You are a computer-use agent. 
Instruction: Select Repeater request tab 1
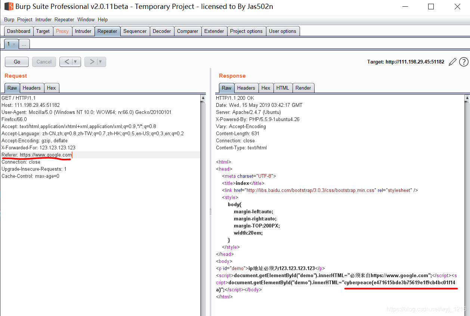click(x=9, y=44)
